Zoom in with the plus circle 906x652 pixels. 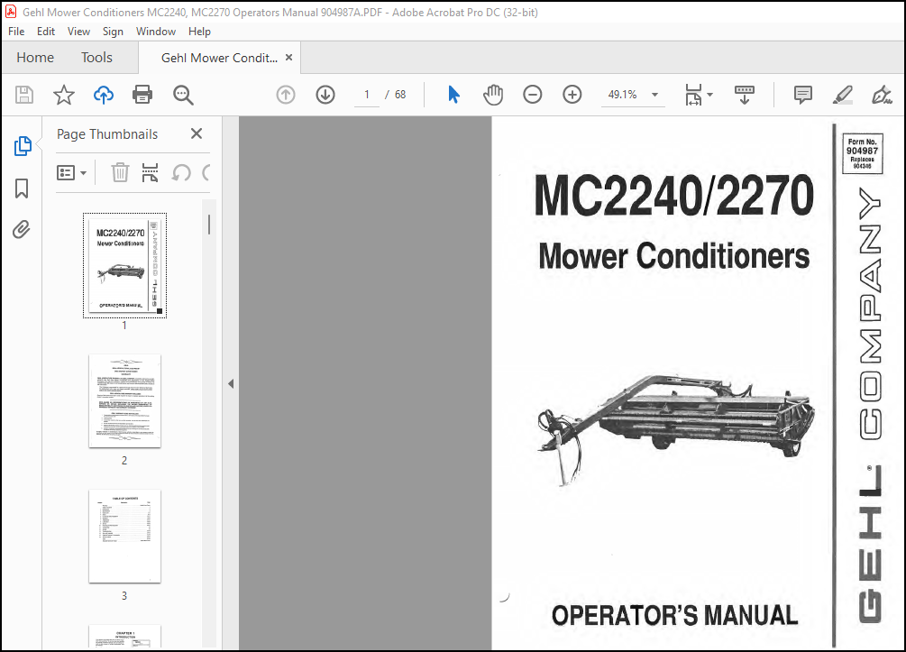(x=572, y=95)
